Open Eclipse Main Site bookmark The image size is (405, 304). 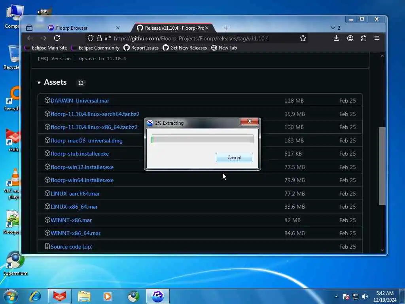tap(46, 48)
